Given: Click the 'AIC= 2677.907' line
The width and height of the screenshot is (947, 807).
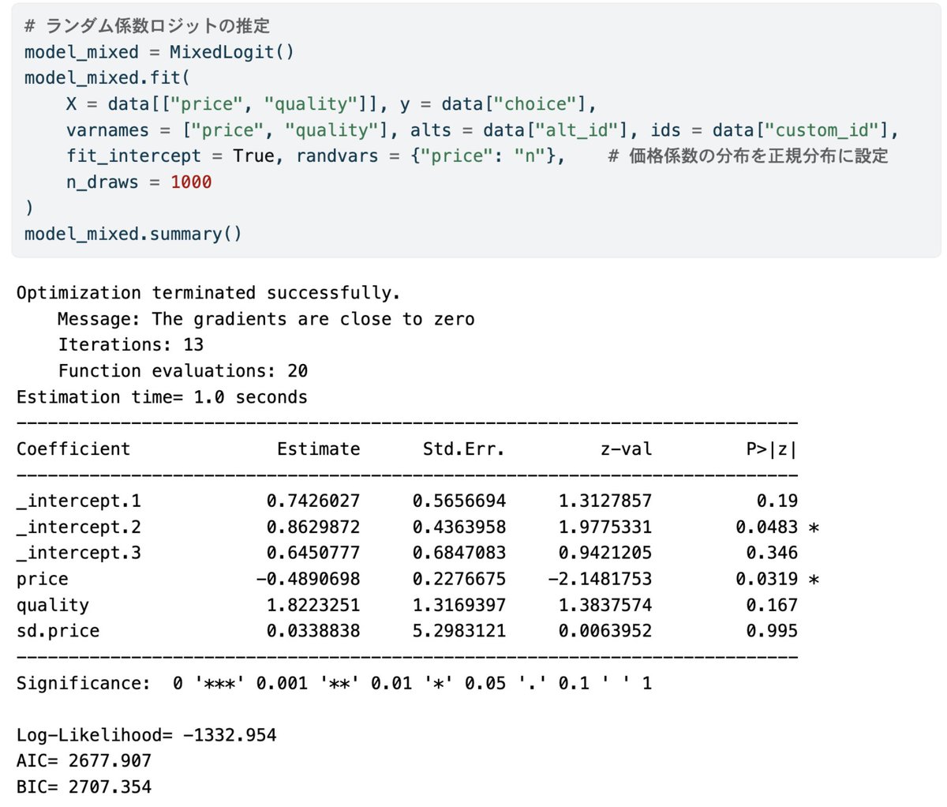Looking at the screenshot, I should (x=84, y=762).
